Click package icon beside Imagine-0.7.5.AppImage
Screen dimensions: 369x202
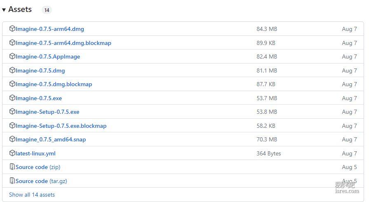[12, 56]
